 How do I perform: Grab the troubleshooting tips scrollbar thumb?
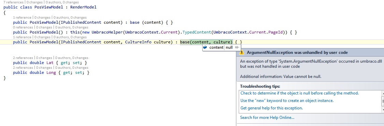[x=383, y=101]
